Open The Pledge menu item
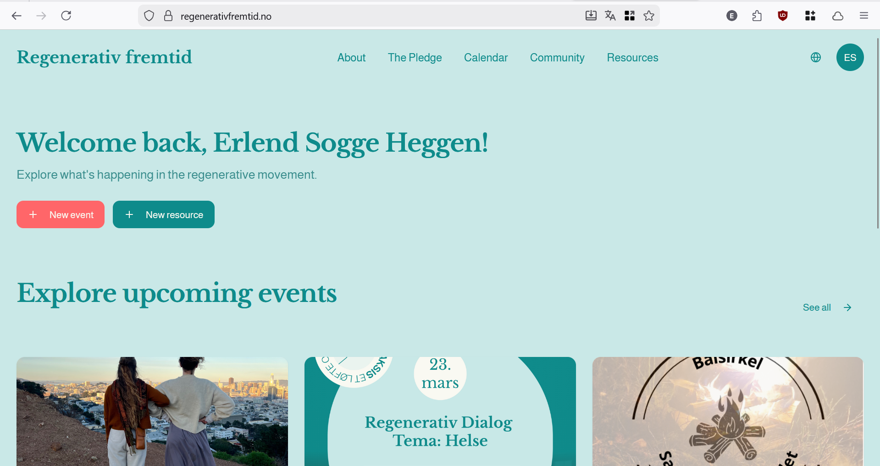The image size is (880, 466). click(x=415, y=58)
